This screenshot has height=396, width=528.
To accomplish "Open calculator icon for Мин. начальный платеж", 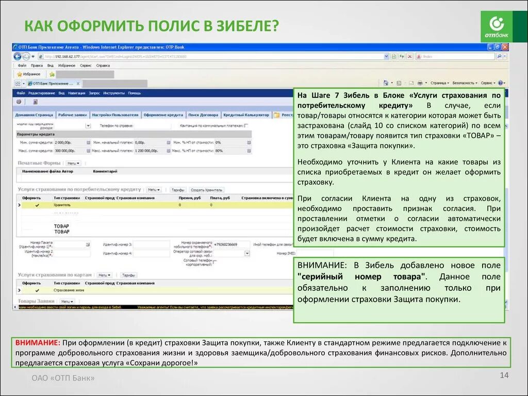I will point(169,142).
